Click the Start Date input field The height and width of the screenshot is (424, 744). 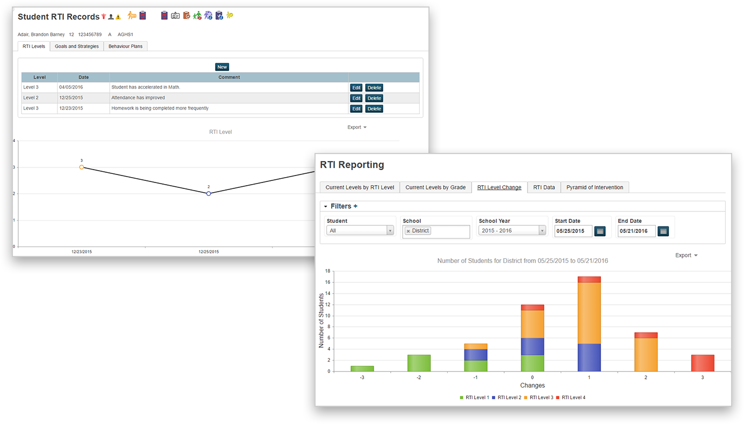pyautogui.click(x=573, y=231)
